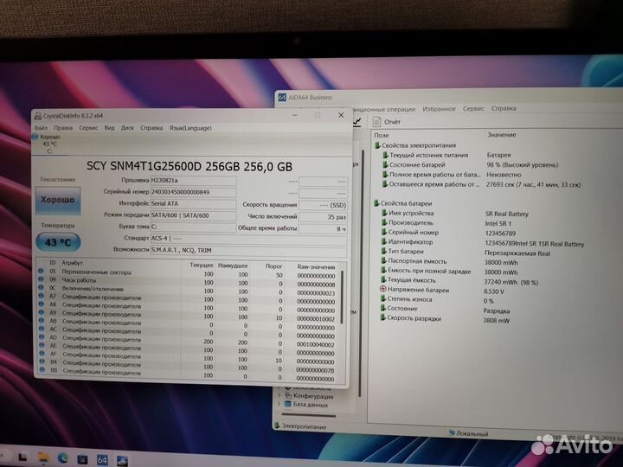
Task: Click the Число включений value 35 раз
Action: click(323, 217)
